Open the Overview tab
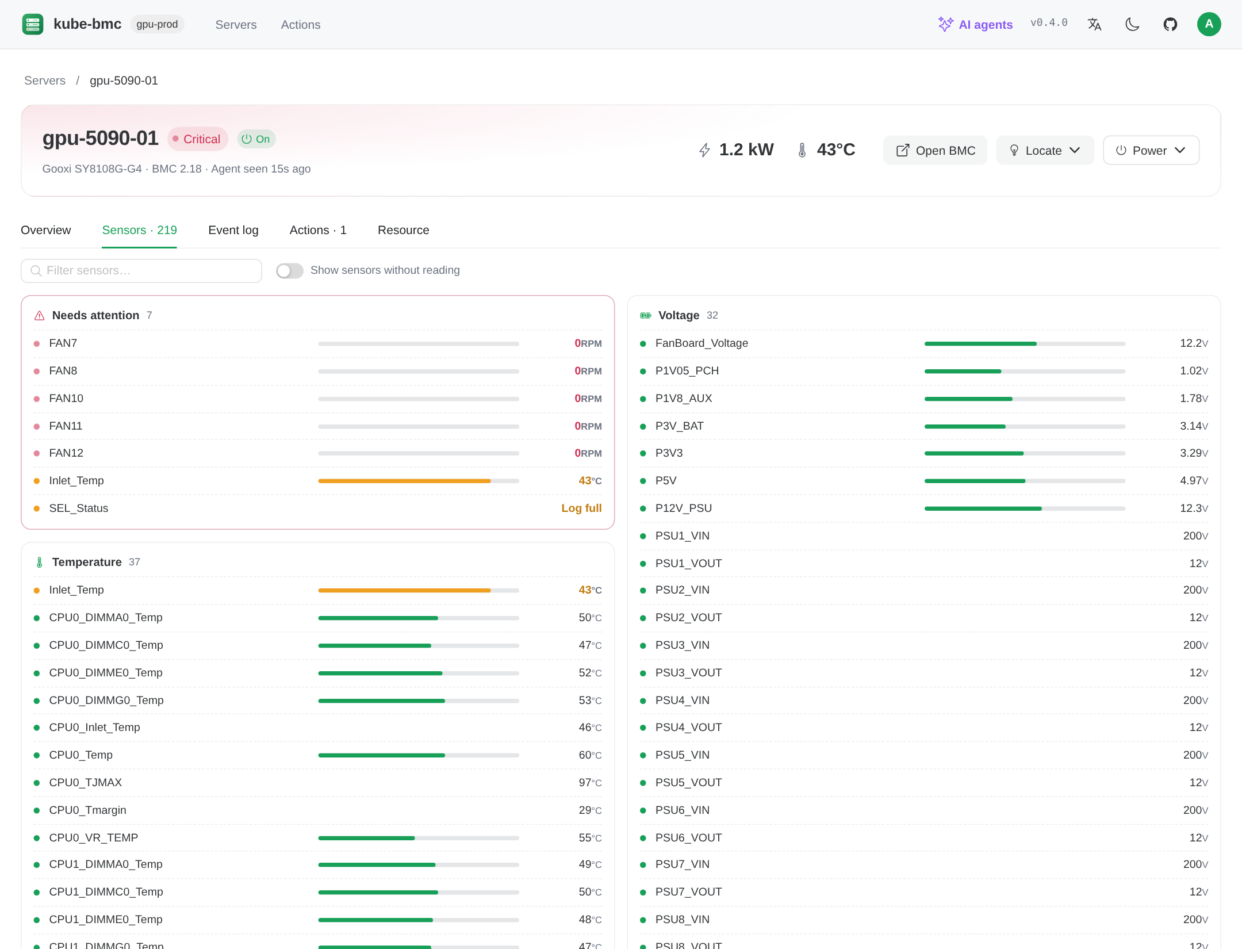 46,231
